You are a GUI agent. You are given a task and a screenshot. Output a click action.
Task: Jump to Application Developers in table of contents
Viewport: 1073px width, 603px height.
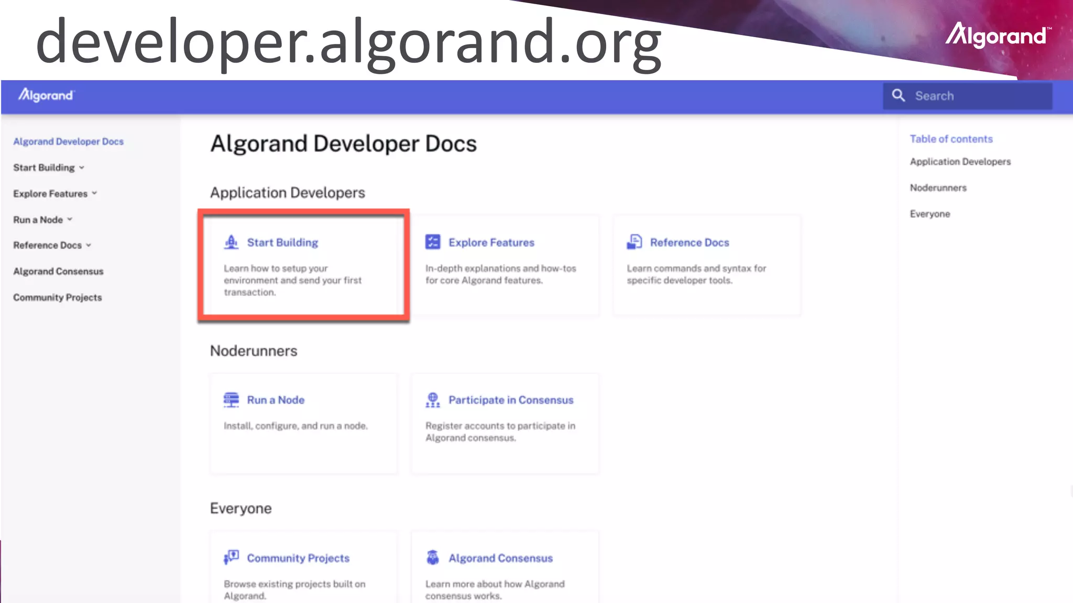pyautogui.click(x=960, y=162)
